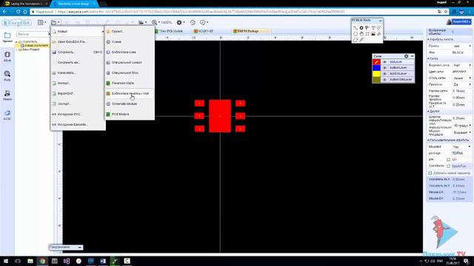Viewport: 474px width, 266px height.
Task: Open the EELib library sidebar icon
Action: (x=7, y=56)
